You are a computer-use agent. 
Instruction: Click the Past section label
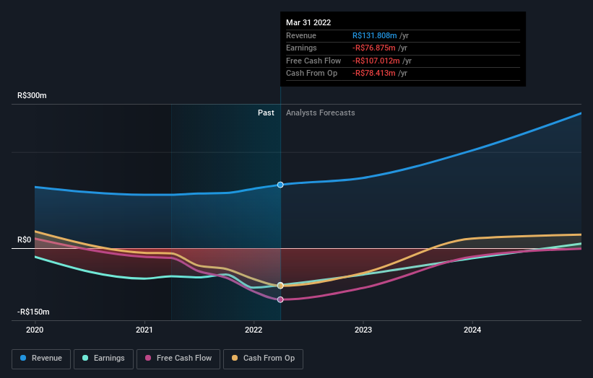(266, 113)
